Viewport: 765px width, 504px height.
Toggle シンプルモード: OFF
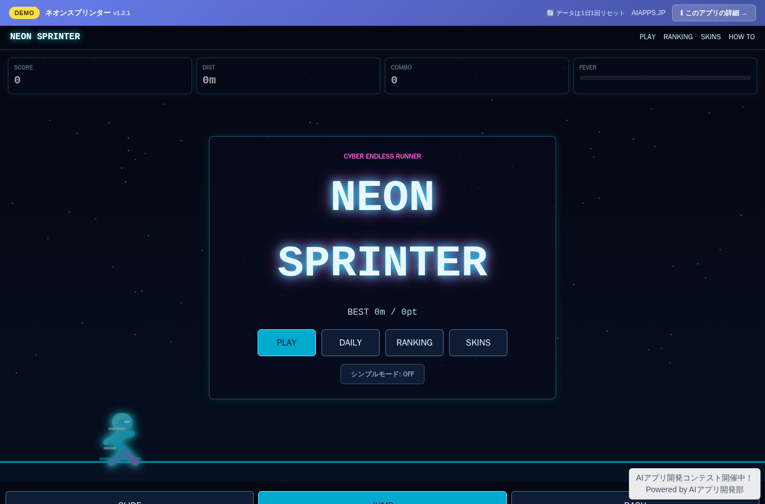(382, 374)
